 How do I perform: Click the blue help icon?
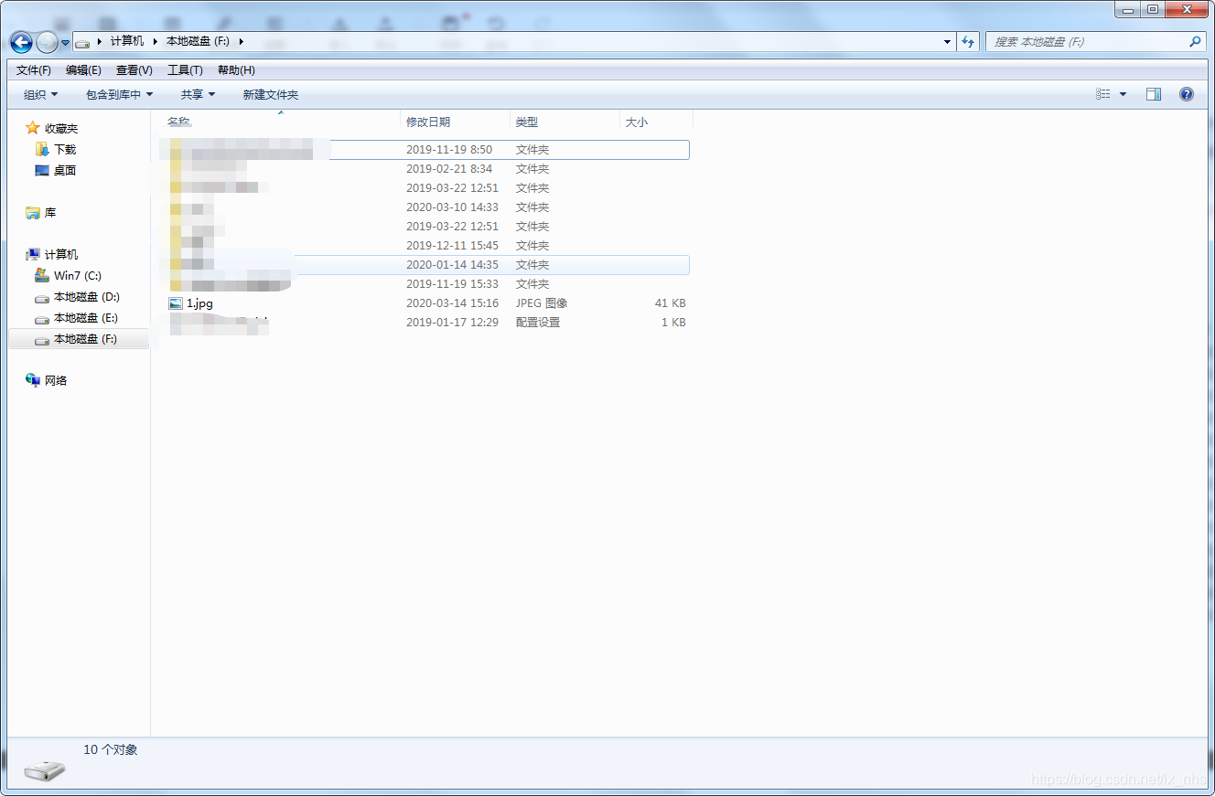point(1187,94)
